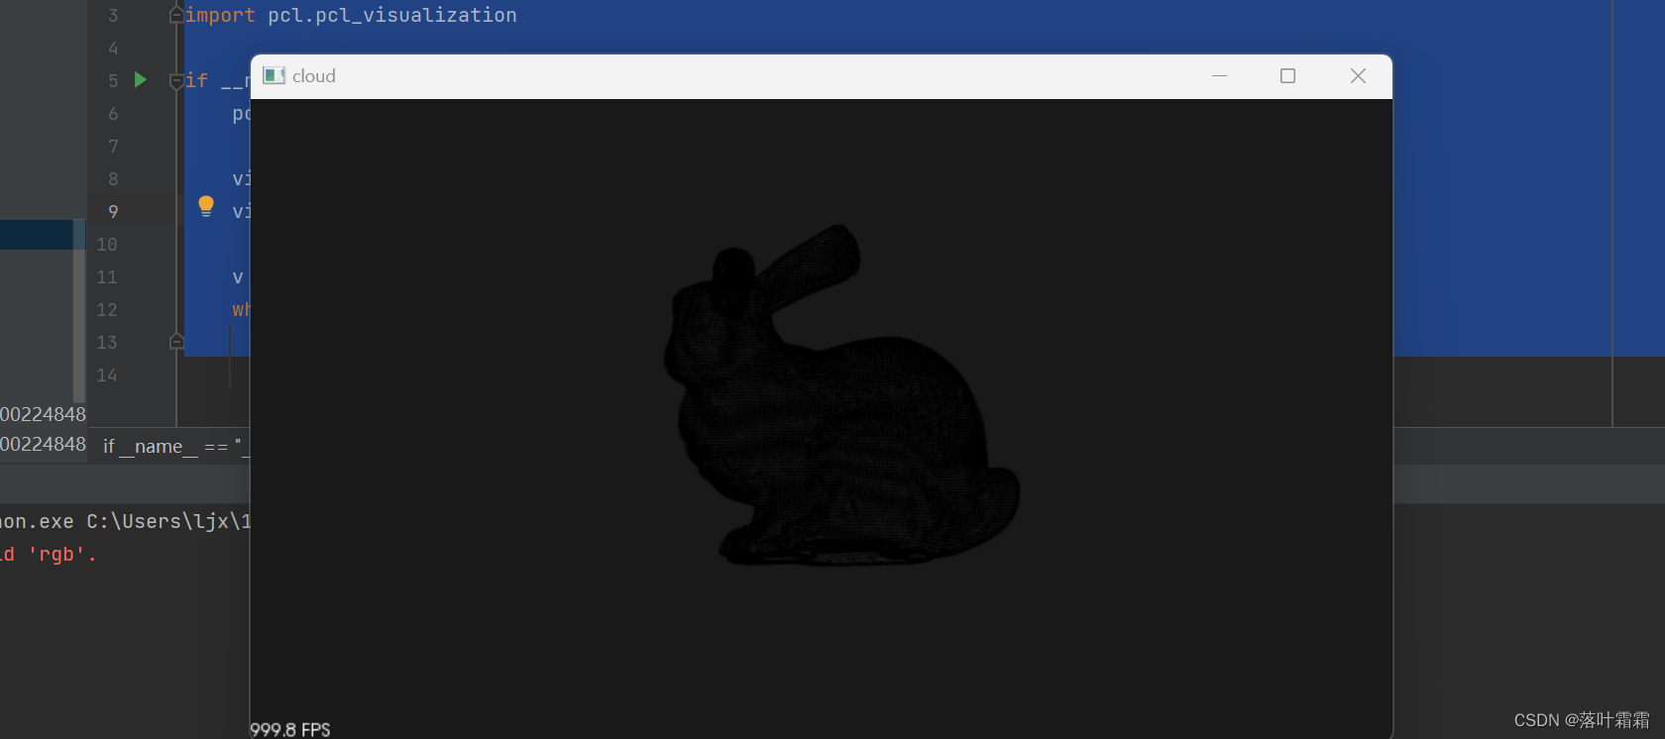Maximize the cloud viewer window
The height and width of the screenshot is (739, 1665).
tap(1287, 76)
